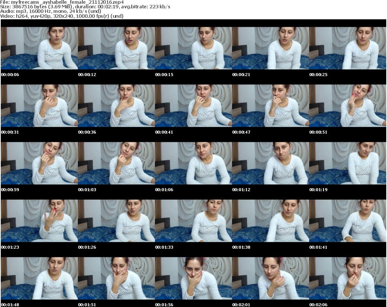The width and height of the screenshot is (387, 307).
Task: Open the frame captured at 00:00:36
Action: point(116,106)
